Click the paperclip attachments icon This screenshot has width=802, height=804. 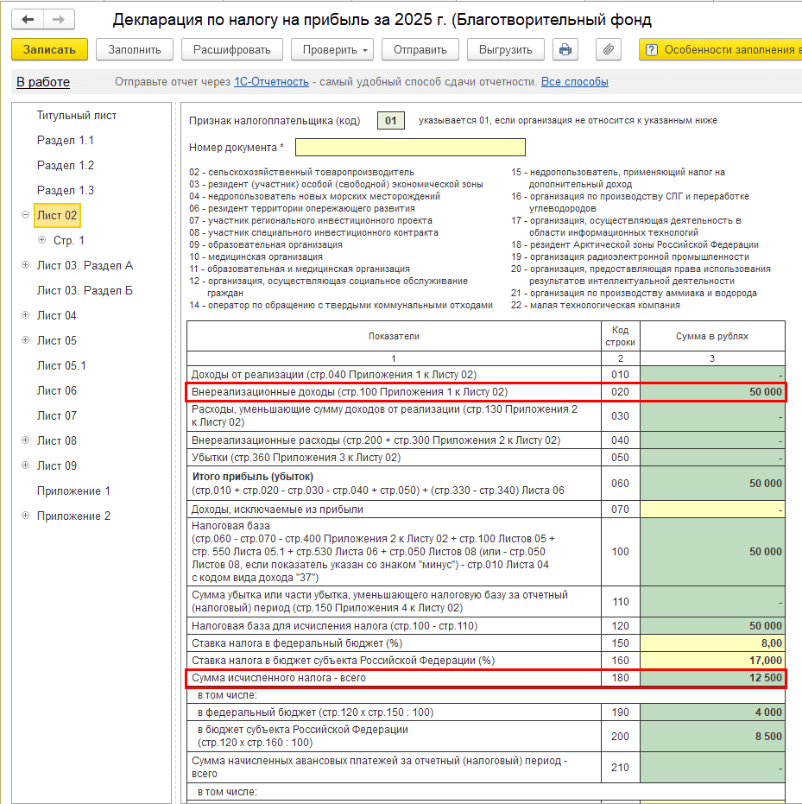click(609, 49)
